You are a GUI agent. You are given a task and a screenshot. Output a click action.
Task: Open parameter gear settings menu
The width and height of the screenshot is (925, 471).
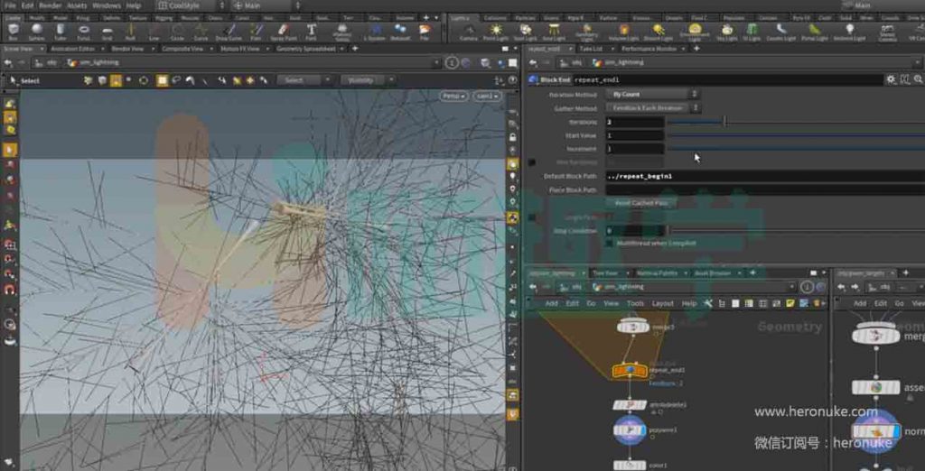click(x=891, y=79)
